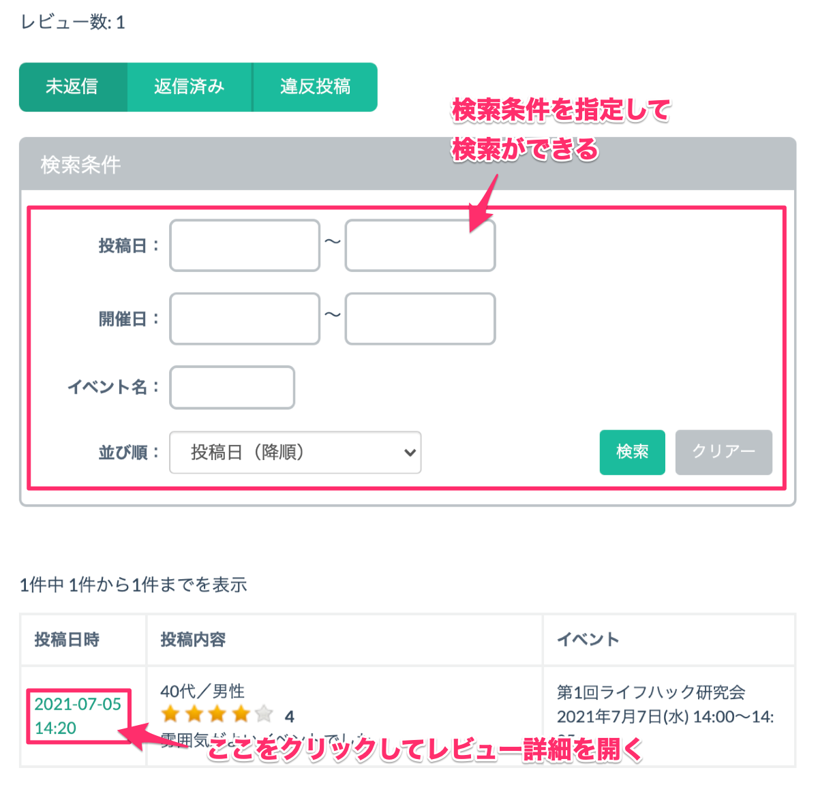
Task: Click the 投稿日 start date field
Action: [x=244, y=245]
